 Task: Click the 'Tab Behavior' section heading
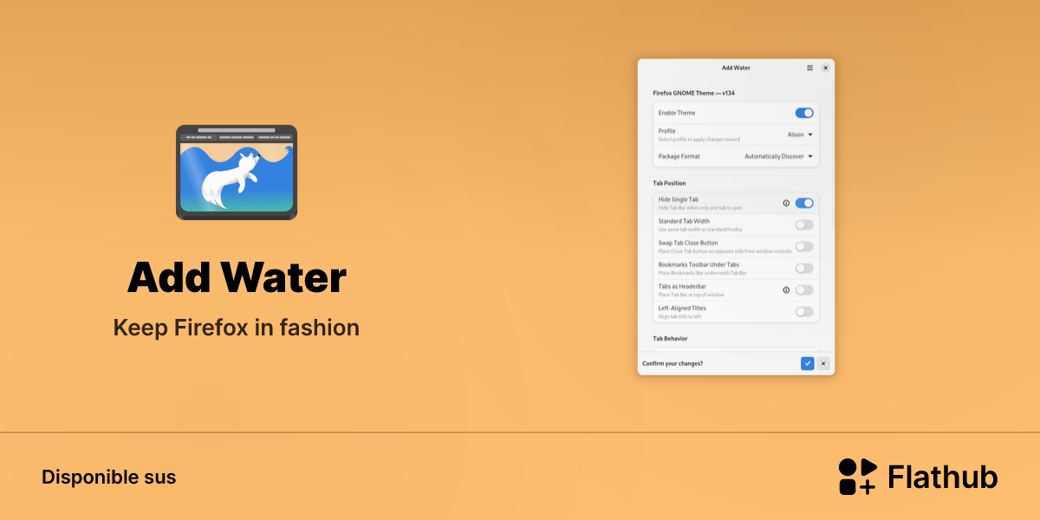coord(670,338)
